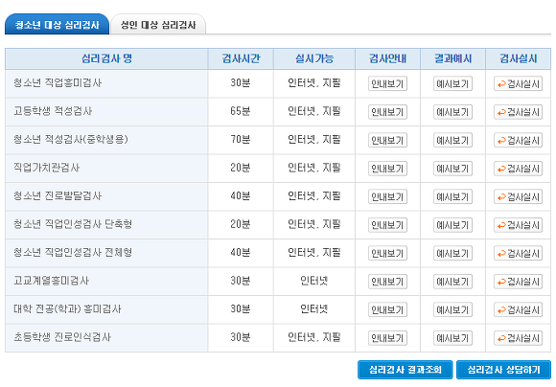Click the 70분 duration cell
Image resolution: width=556 pixels, height=387 pixels.
[241, 139]
